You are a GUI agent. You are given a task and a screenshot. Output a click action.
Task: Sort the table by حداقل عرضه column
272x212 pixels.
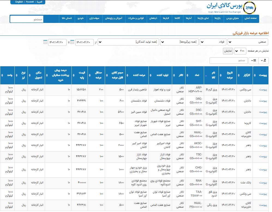coord(96,75)
